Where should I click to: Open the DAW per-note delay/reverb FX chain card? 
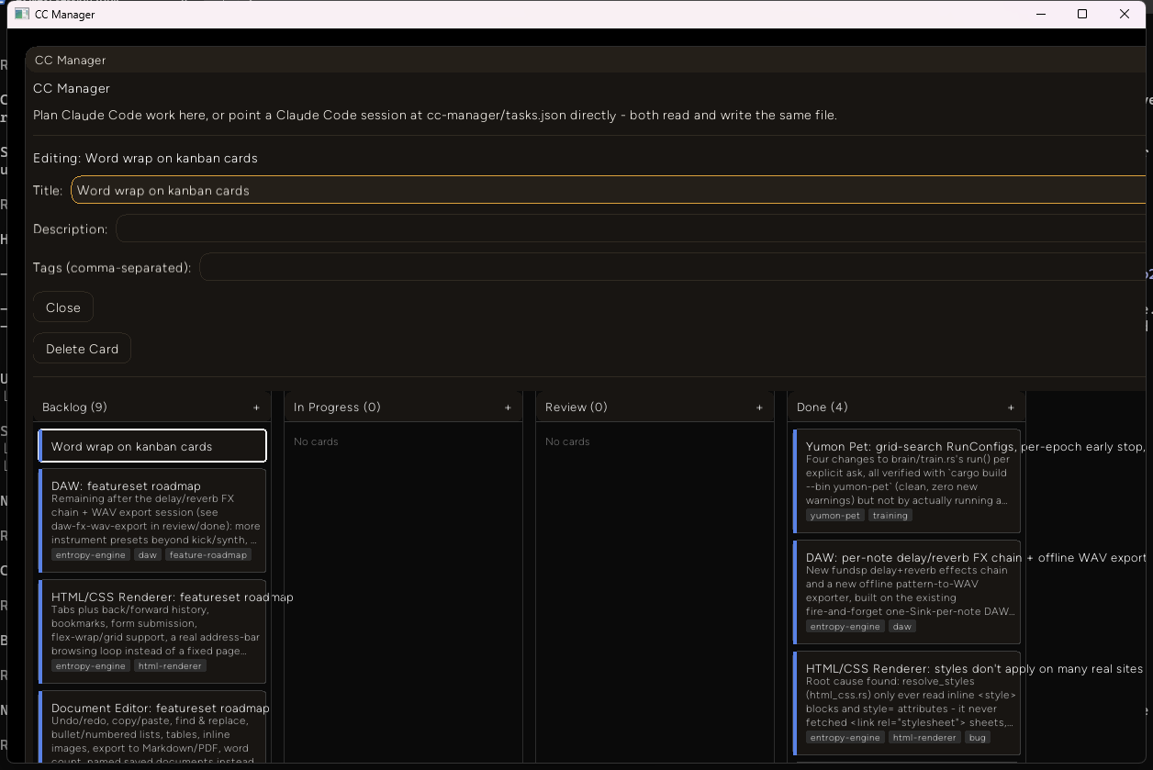[x=907, y=592]
